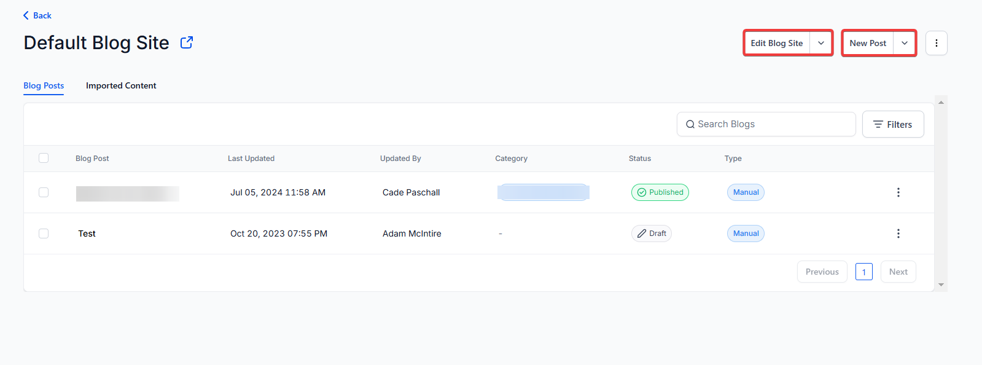Check the box for the published post row
This screenshot has width=982, height=365.
tap(44, 192)
